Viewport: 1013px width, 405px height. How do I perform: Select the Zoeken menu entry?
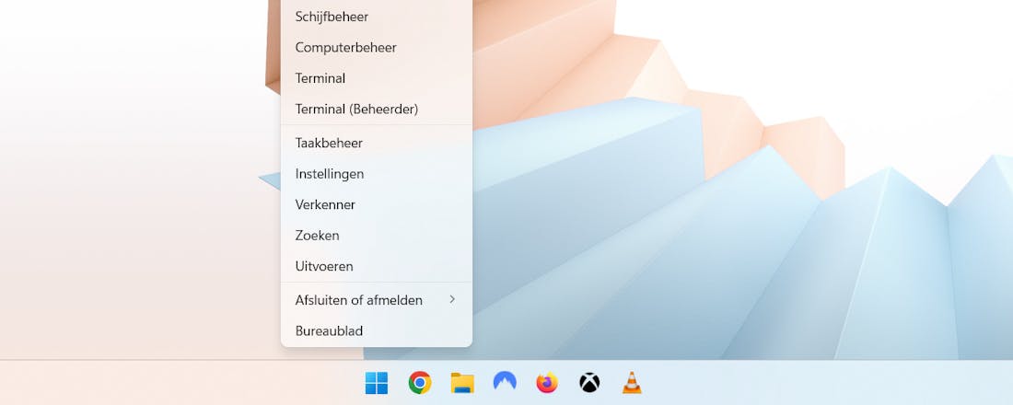tap(318, 235)
